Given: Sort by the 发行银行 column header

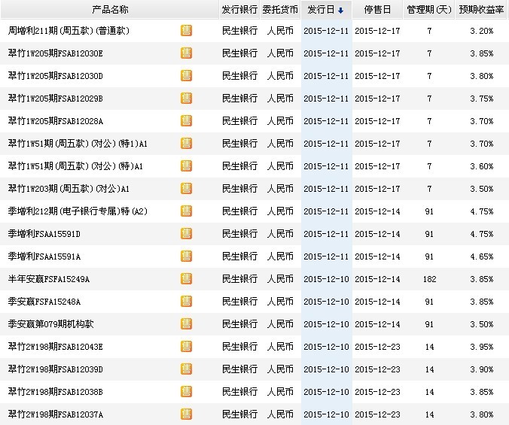Looking at the screenshot, I should [239, 10].
